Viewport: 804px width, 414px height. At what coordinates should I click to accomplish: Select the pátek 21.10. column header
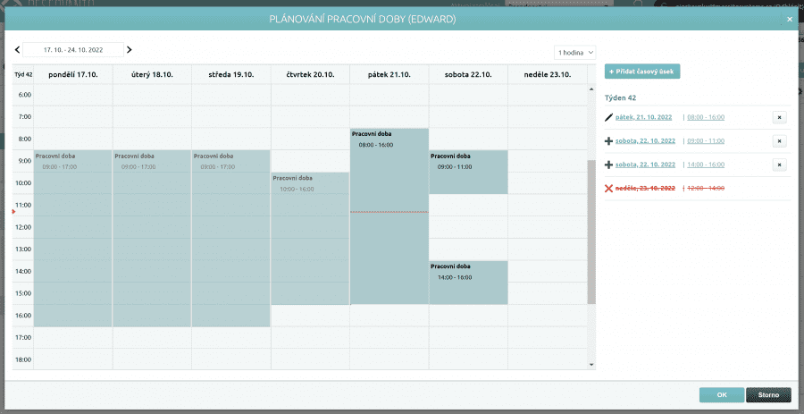pos(389,74)
